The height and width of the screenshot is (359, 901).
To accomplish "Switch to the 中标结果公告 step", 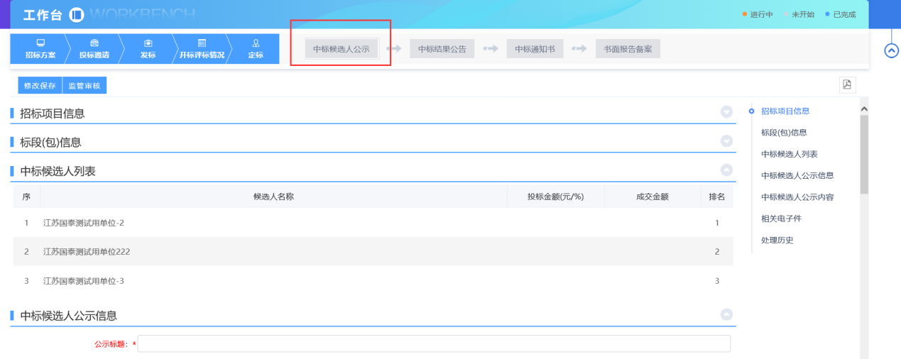I will pos(442,49).
